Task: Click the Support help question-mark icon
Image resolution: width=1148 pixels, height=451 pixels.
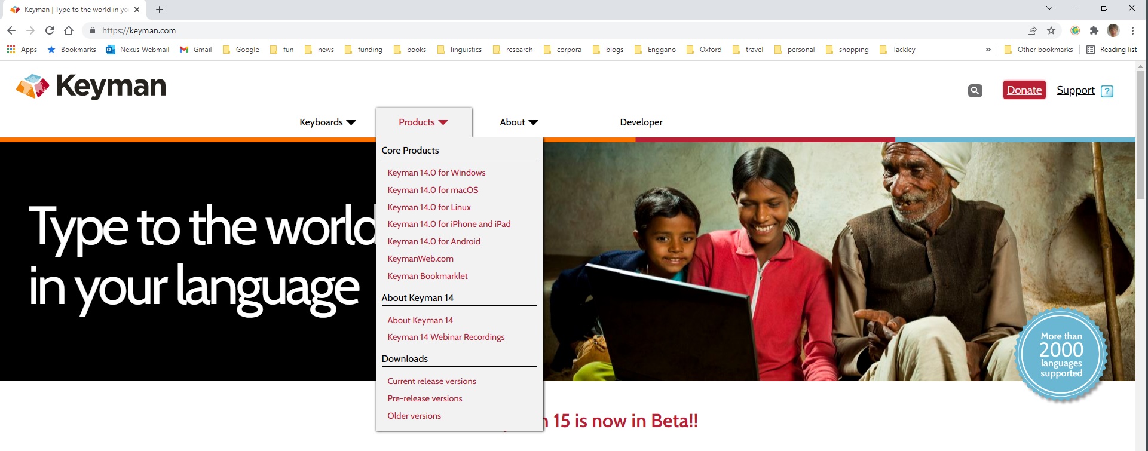Action: [1107, 91]
